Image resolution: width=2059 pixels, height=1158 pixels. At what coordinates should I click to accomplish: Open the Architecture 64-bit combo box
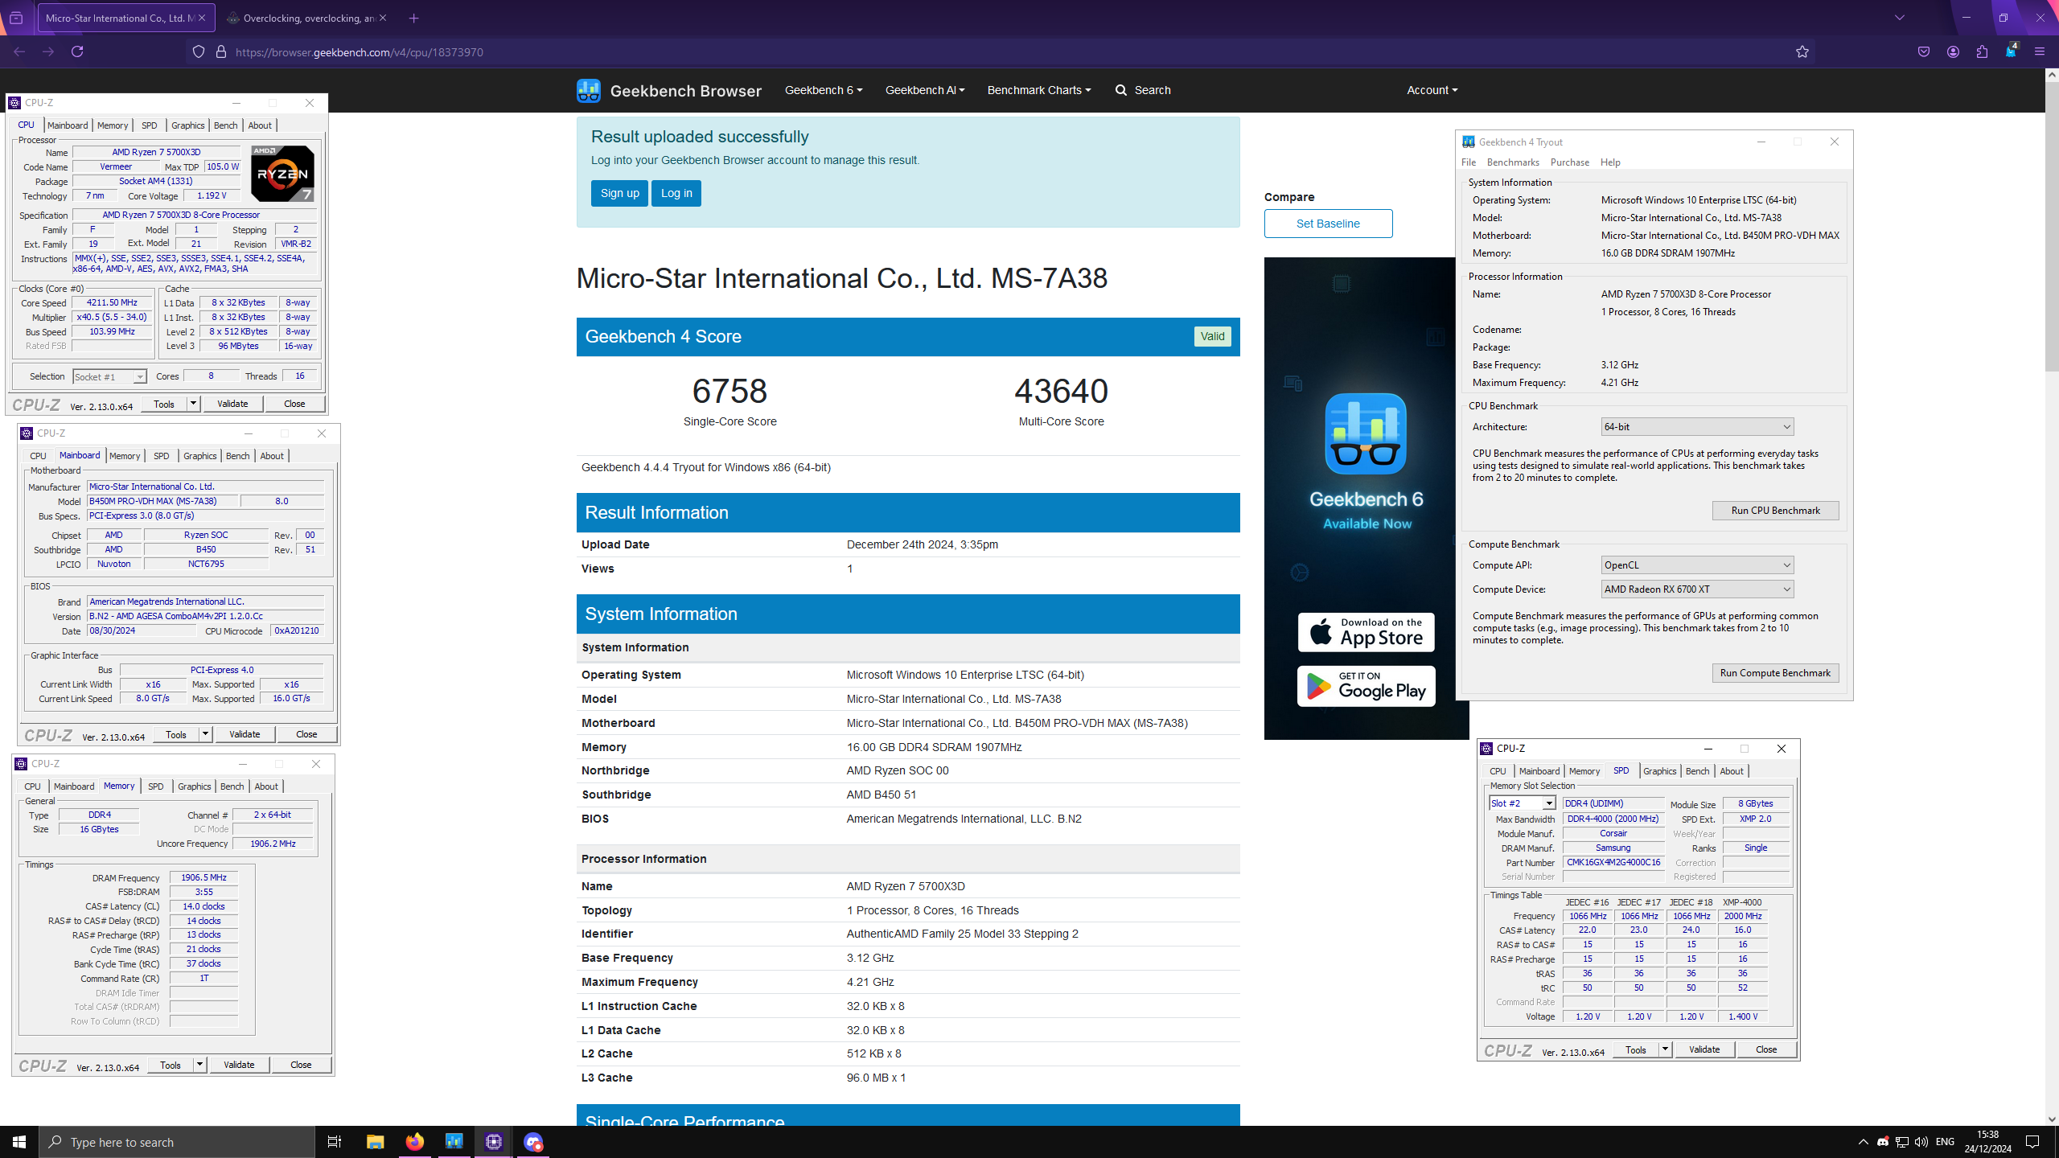[x=1697, y=427]
